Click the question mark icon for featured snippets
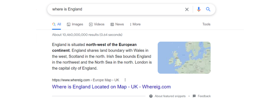280x106 pixels. coord(151,96)
